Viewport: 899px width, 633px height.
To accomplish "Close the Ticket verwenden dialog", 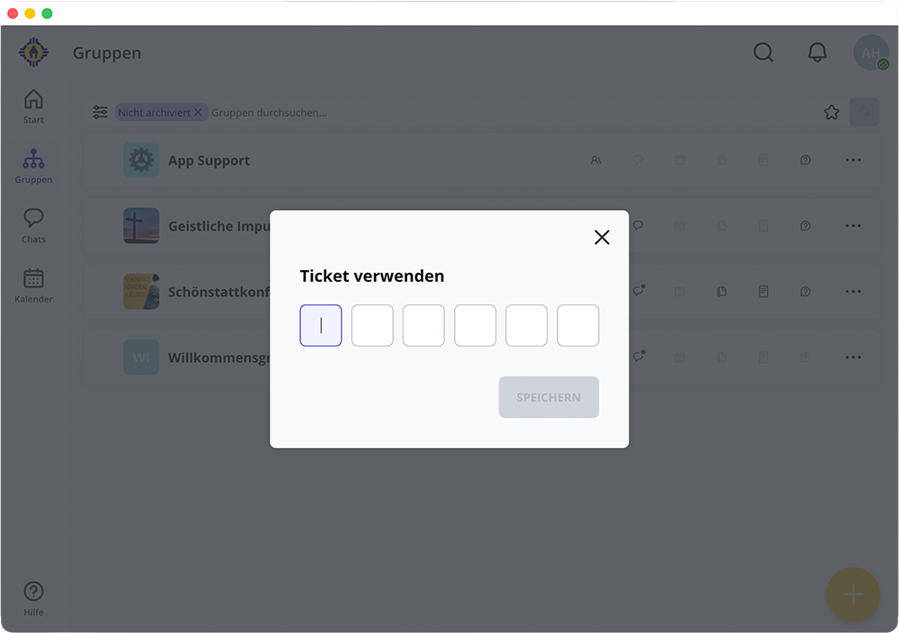I will pyautogui.click(x=601, y=237).
